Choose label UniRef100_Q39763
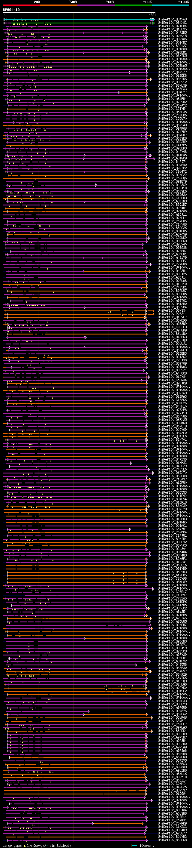Viewport: 192px width, 848px height. tap(172, 393)
